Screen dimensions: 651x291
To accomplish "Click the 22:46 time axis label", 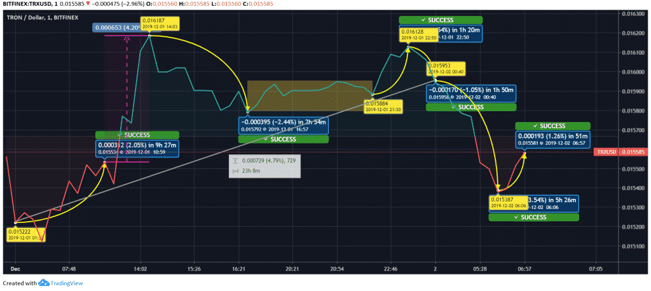I will pyautogui.click(x=390, y=269).
